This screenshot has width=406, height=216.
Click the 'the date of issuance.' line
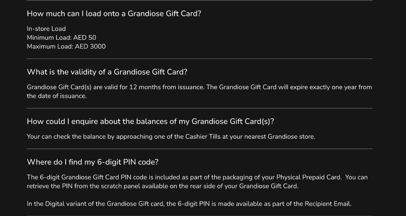[x=57, y=96]
